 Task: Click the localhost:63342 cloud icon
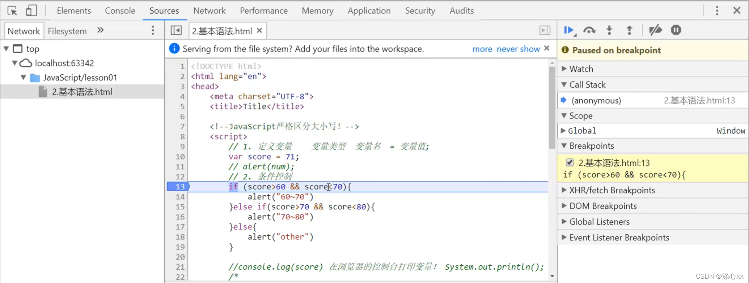(x=26, y=63)
